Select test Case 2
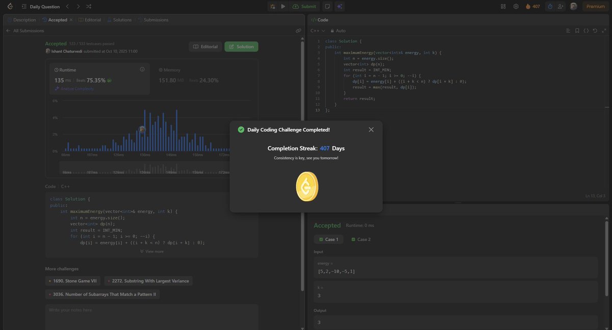The height and width of the screenshot is (330, 612). 361,239
